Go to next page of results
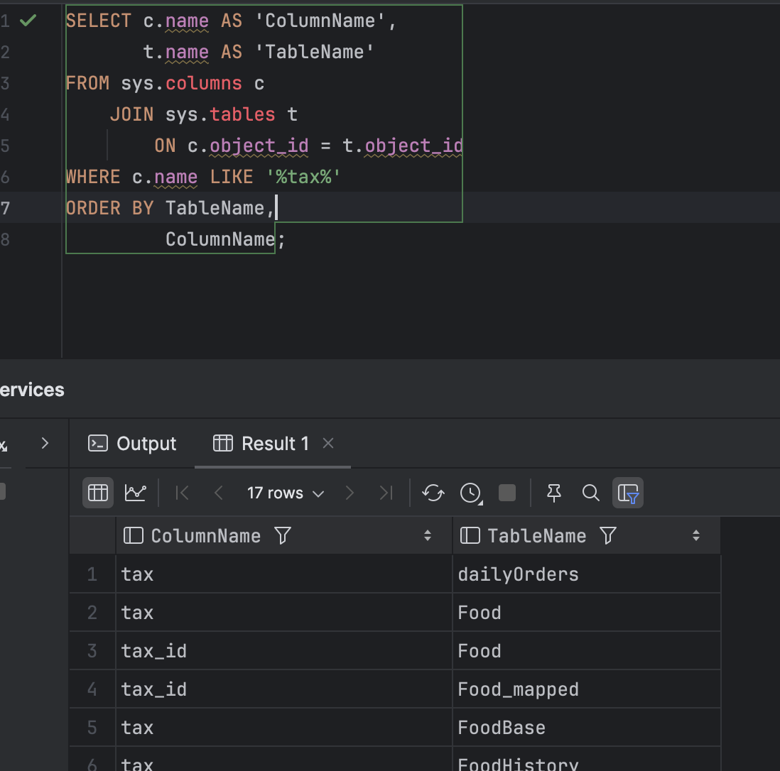Viewport: 780px width, 771px height. (x=350, y=493)
